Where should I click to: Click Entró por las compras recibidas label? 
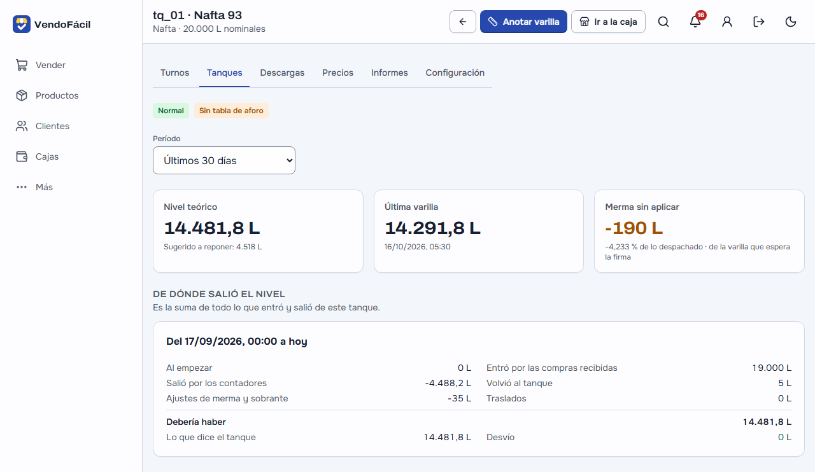coord(552,368)
